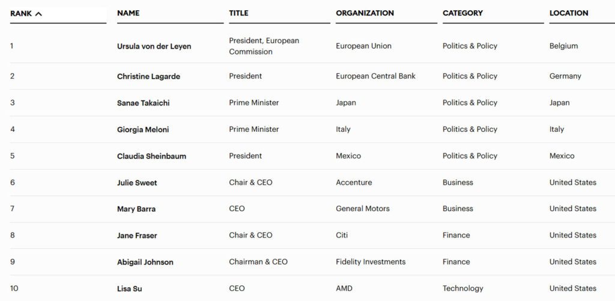Select Giorgia Meloni's name
This screenshot has width=615, height=301.
point(142,130)
